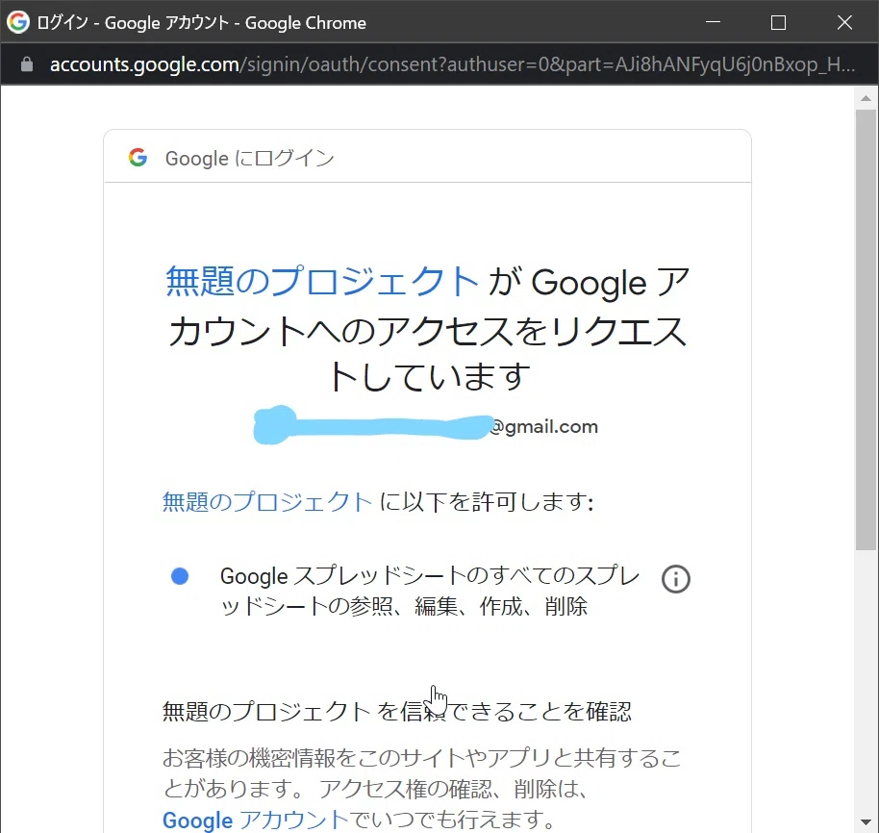Click the vertical scrollbar thumb
The image size is (879, 833).
click(x=866, y=330)
